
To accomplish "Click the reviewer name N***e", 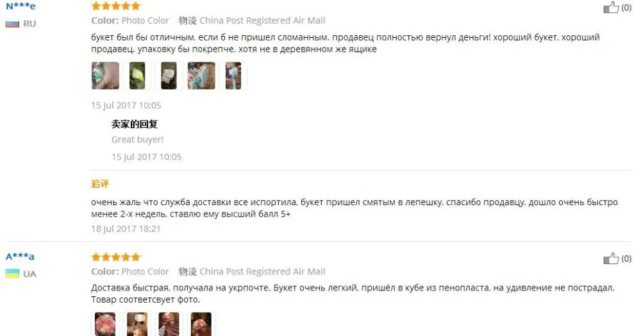I will (21, 6).
